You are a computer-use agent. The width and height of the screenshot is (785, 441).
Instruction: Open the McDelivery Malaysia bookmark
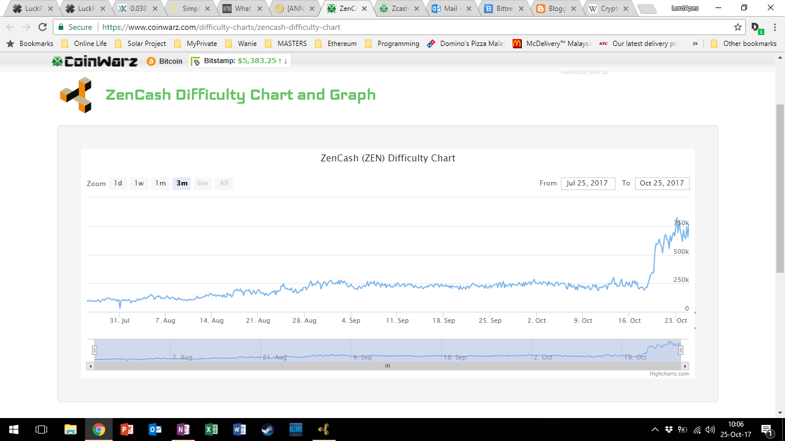552,44
